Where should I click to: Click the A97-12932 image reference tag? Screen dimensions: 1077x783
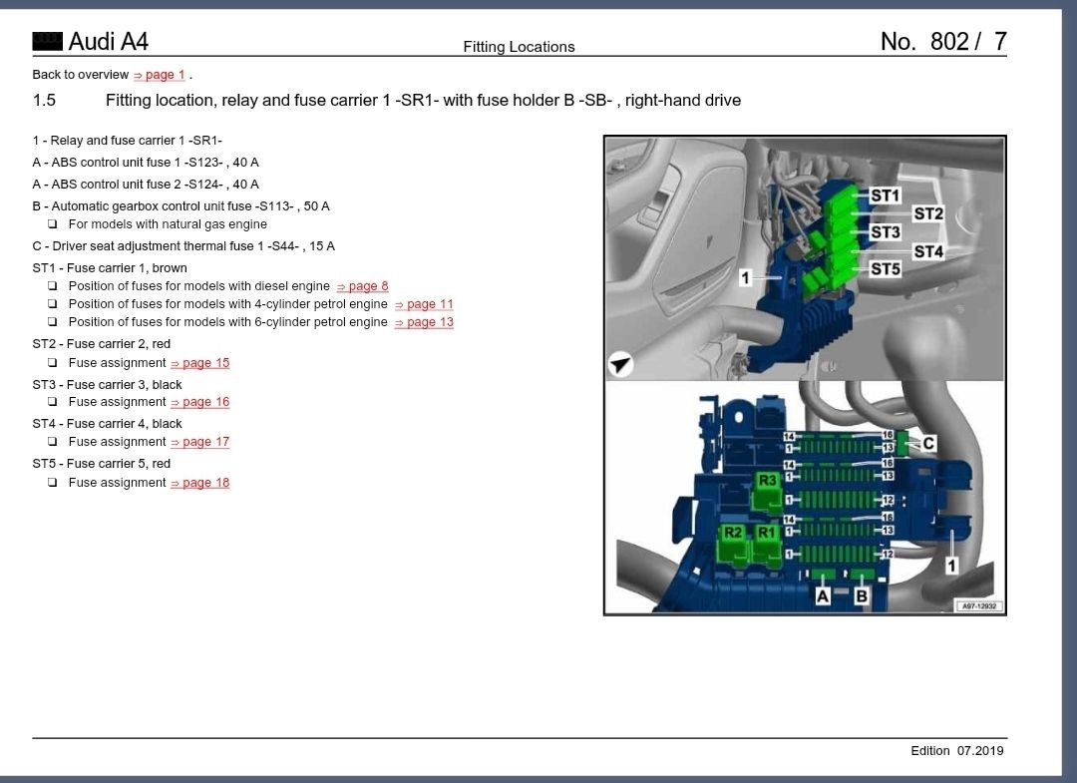point(977,605)
